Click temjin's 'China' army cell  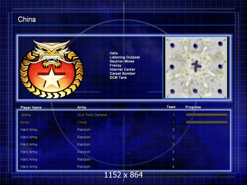tap(82, 122)
